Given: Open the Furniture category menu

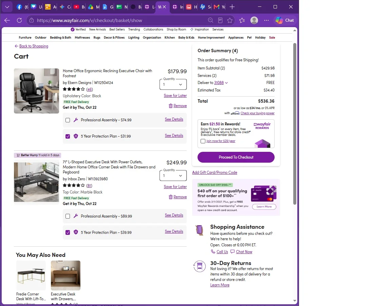Looking at the screenshot, I should coord(25,38).
